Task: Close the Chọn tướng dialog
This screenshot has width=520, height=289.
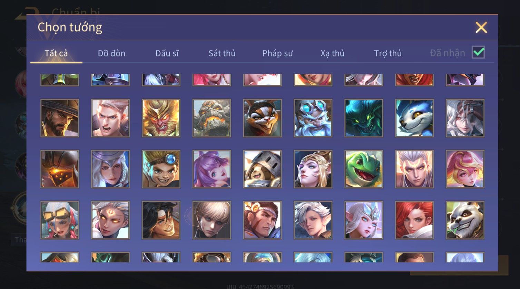Action: [x=481, y=27]
